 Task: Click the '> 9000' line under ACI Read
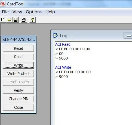tap(62, 58)
